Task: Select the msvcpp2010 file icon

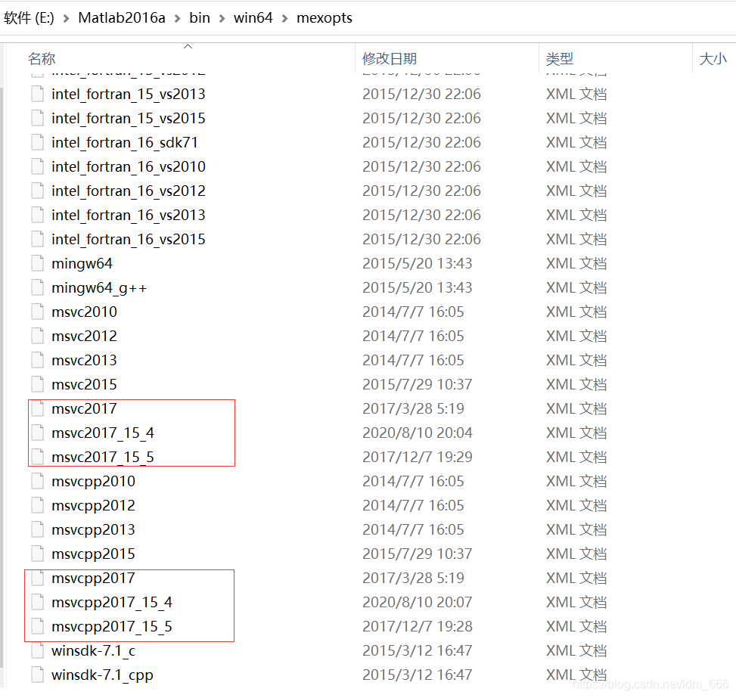Action: click(38, 482)
